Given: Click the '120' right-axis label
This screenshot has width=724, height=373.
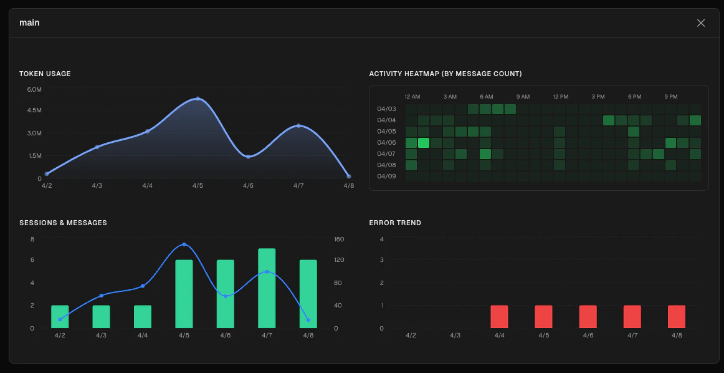Looking at the screenshot, I should point(339,259).
